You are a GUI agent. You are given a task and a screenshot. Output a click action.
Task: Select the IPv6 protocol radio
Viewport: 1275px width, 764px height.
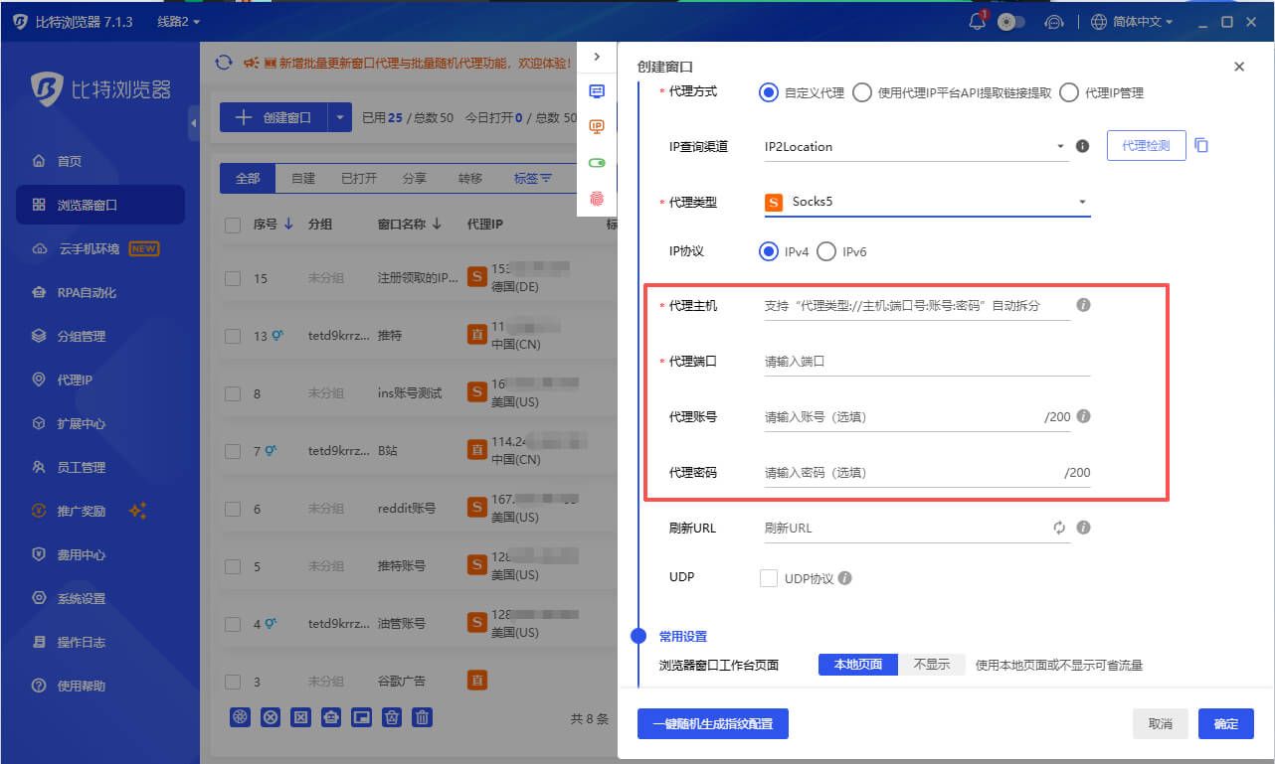826,251
